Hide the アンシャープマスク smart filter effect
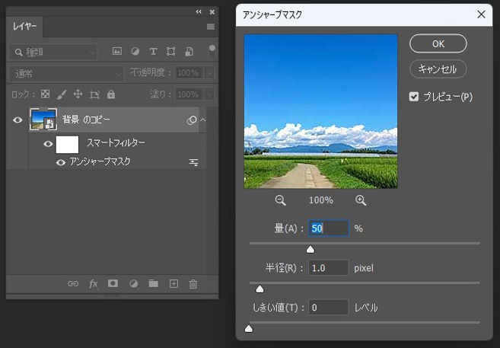 (61, 162)
